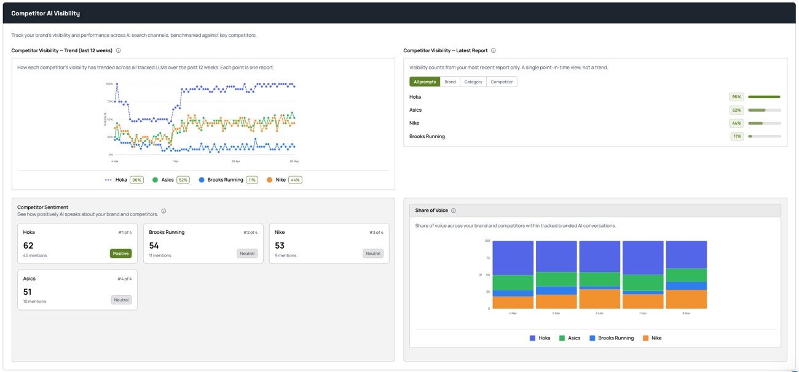The width and height of the screenshot is (799, 372).
Task: Open info icon beside Competitor Visibility Trend
Action: click(119, 51)
